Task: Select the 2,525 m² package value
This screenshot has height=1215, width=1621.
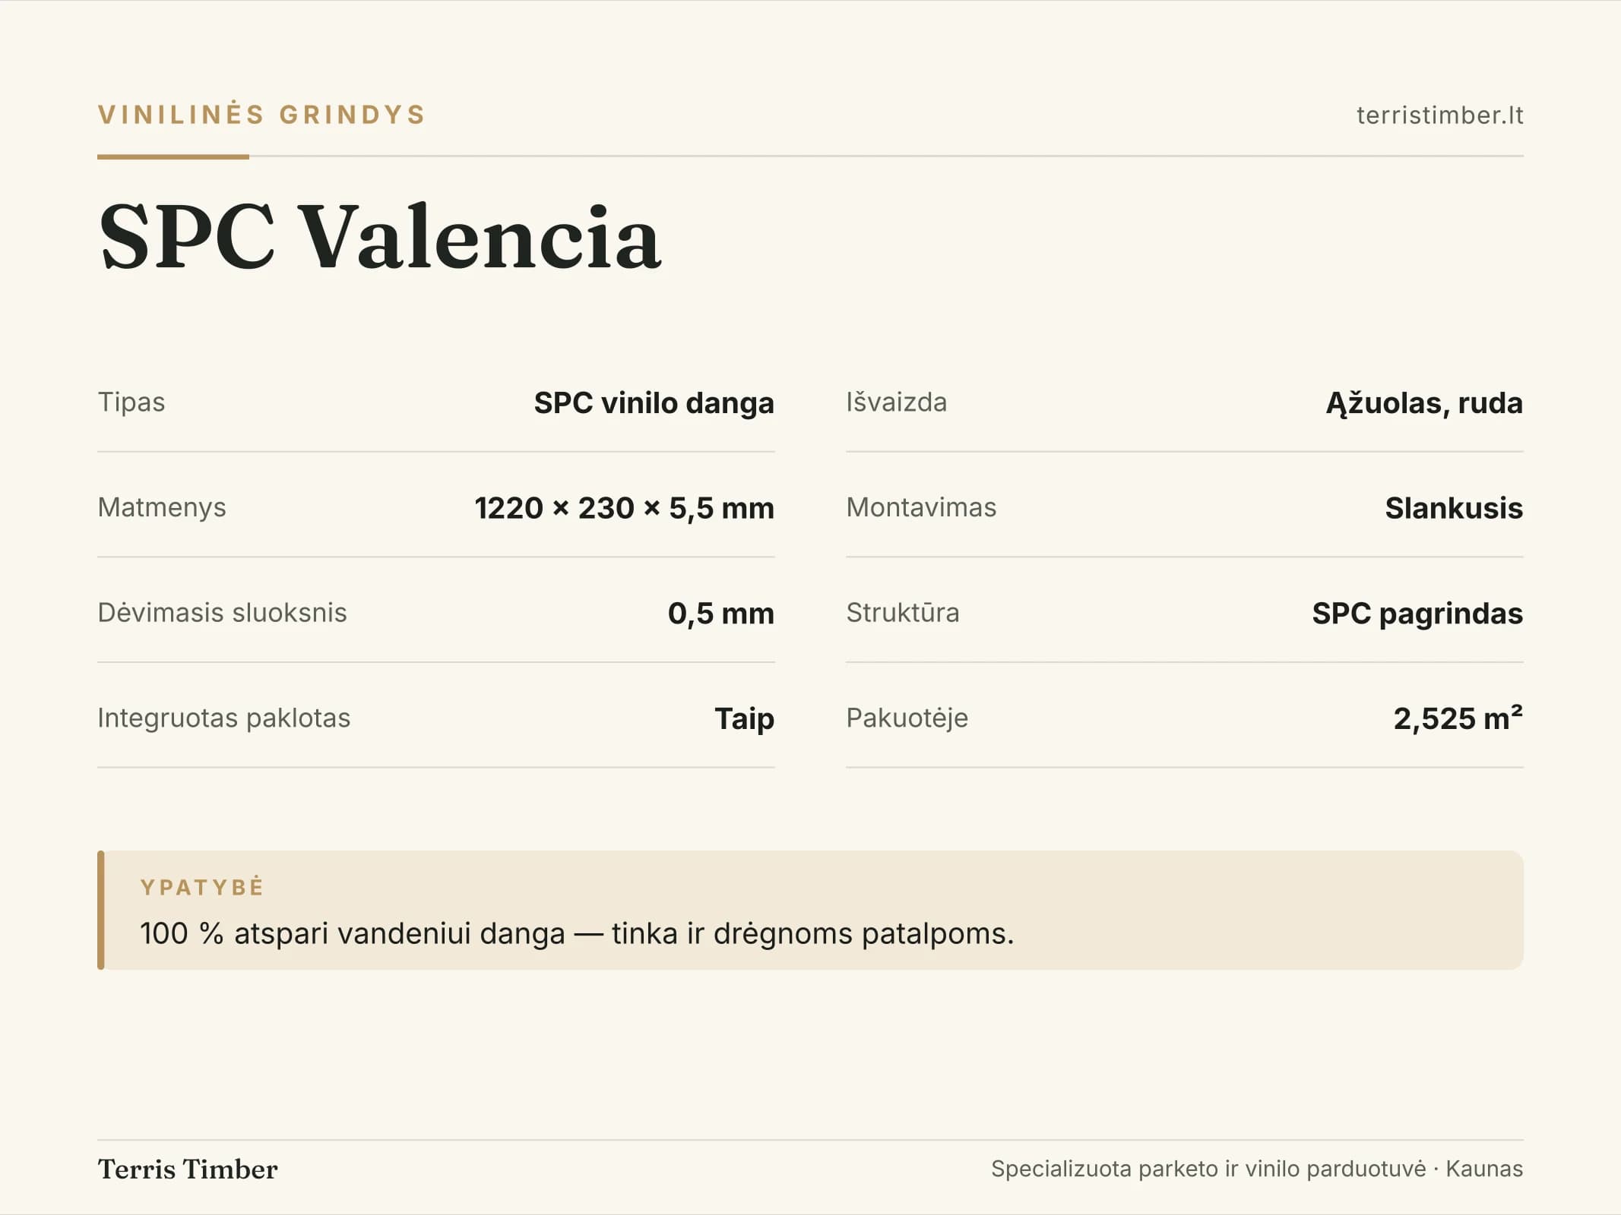Action: pyautogui.click(x=1458, y=718)
